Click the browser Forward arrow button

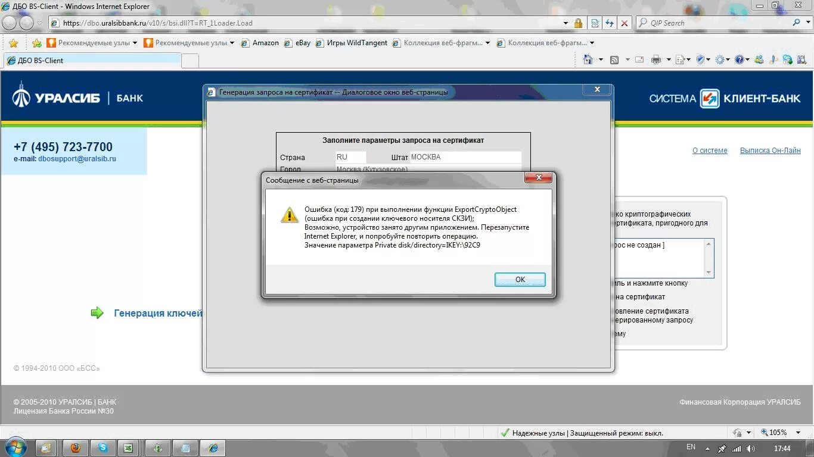(x=26, y=23)
